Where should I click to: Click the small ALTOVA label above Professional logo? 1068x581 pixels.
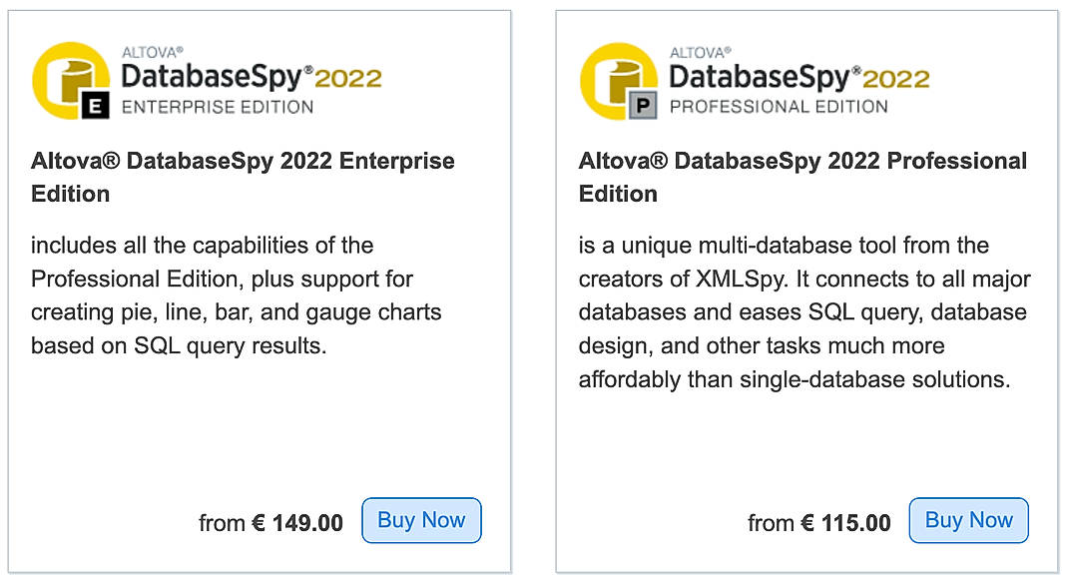click(x=701, y=53)
